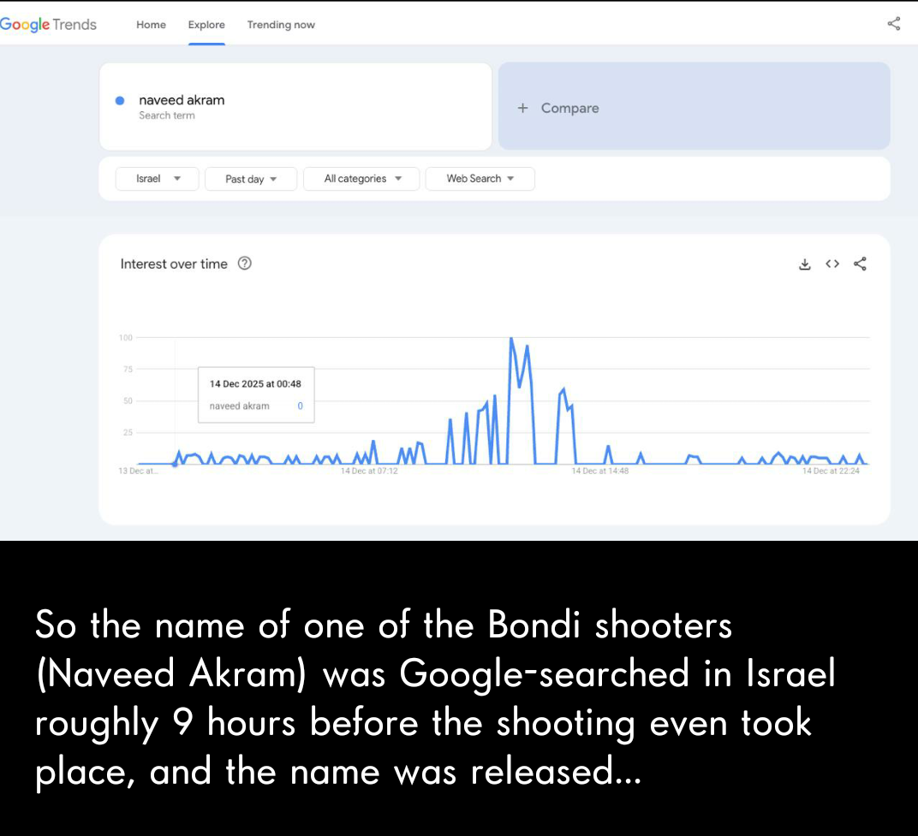The width and height of the screenshot is (918, 836).
Task: Click the share icon in the top header
Action: click(894, 24)
